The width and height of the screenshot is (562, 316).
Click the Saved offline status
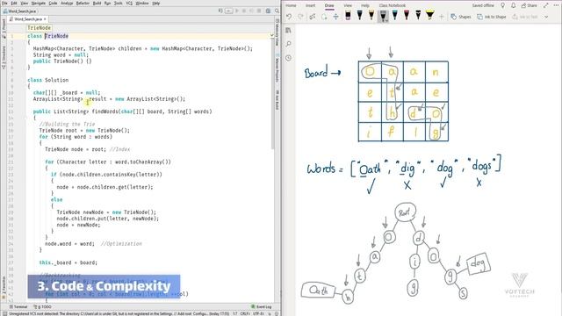483,5
